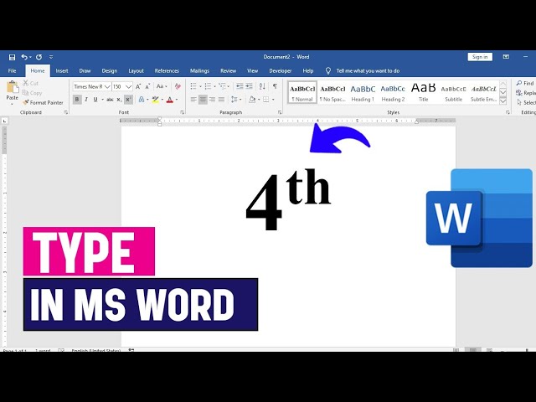The width and height of the screenshot is (536, 402).
Task: Switch to the References tab
Action: click(167, 70)
